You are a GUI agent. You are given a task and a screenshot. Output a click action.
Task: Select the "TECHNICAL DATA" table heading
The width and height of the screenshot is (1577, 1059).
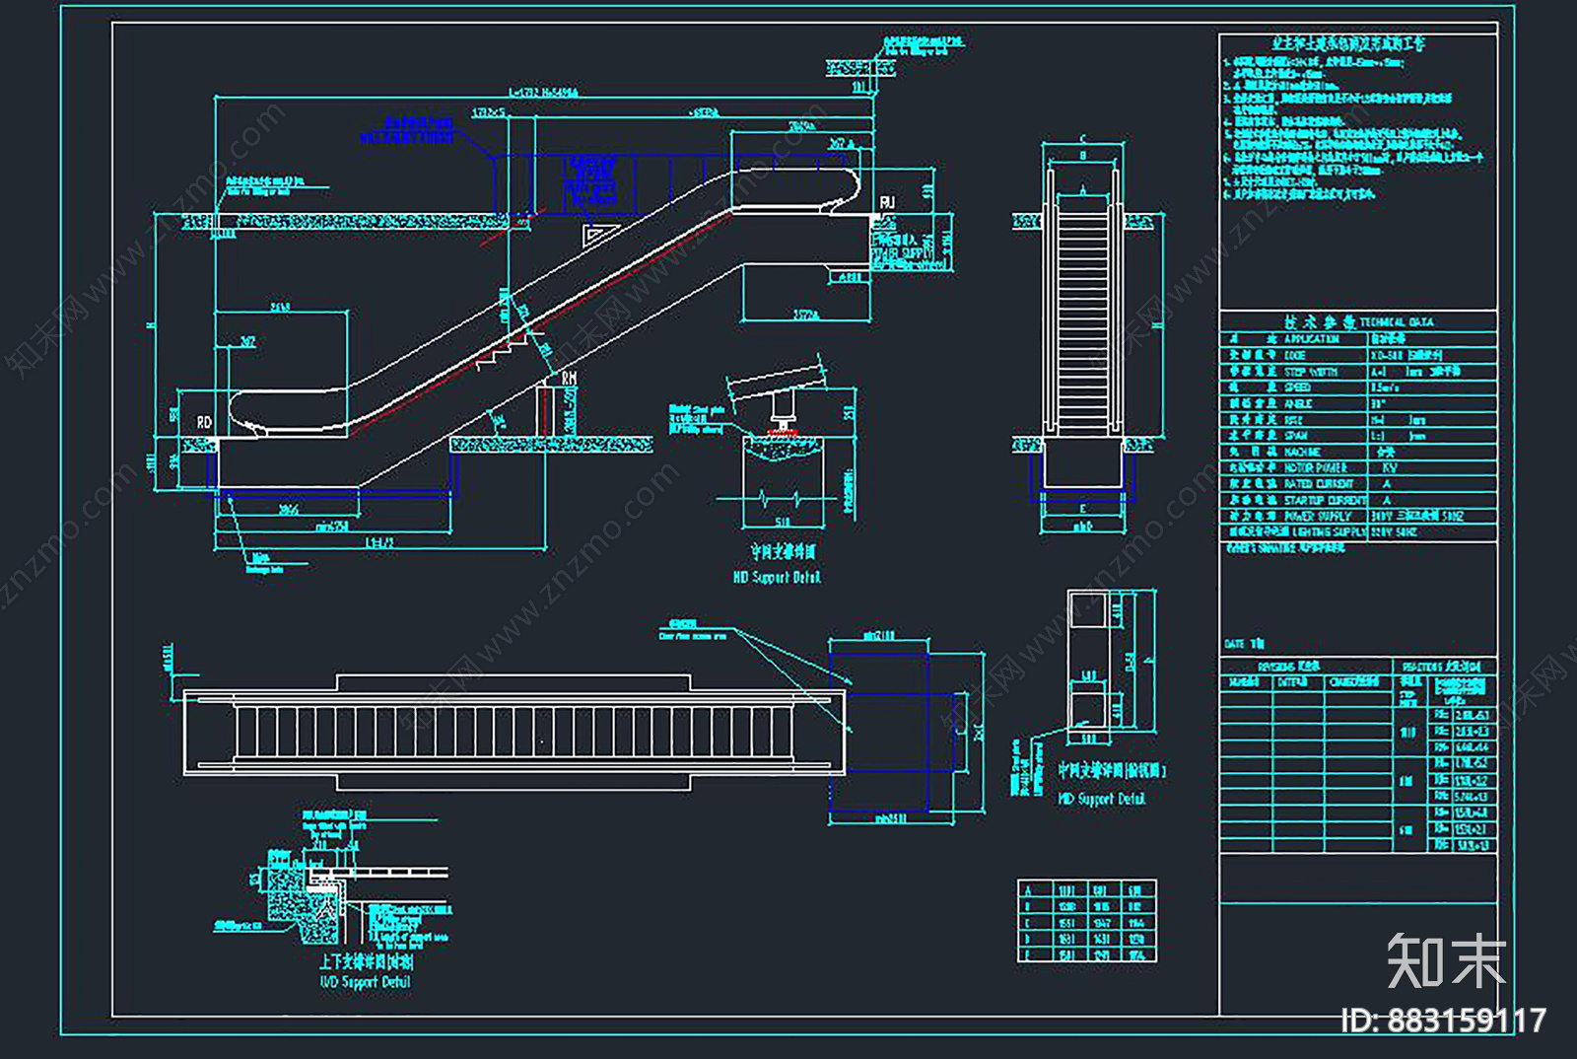click(x=1397, y=322)
